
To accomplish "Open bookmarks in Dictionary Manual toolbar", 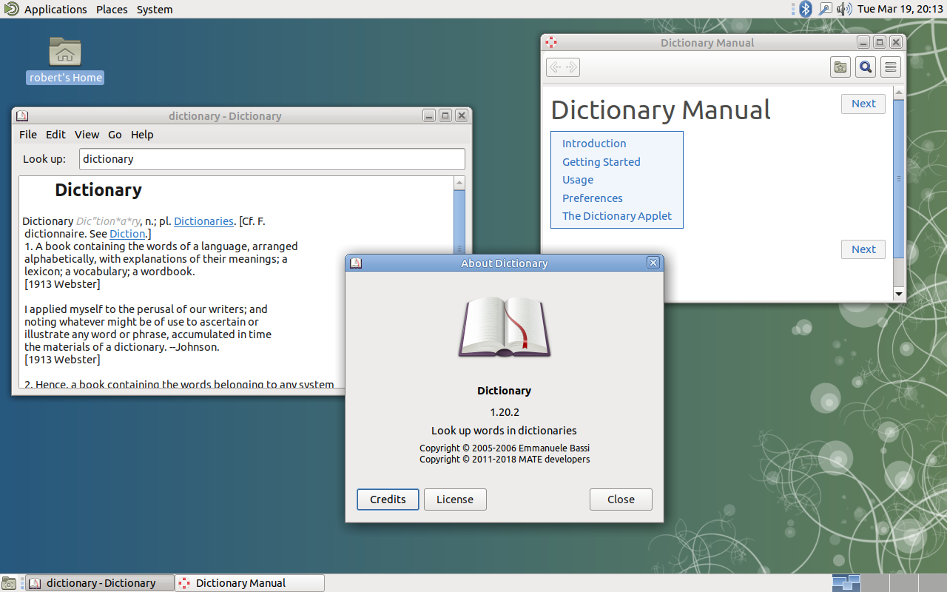I will [x=840, y=67].
